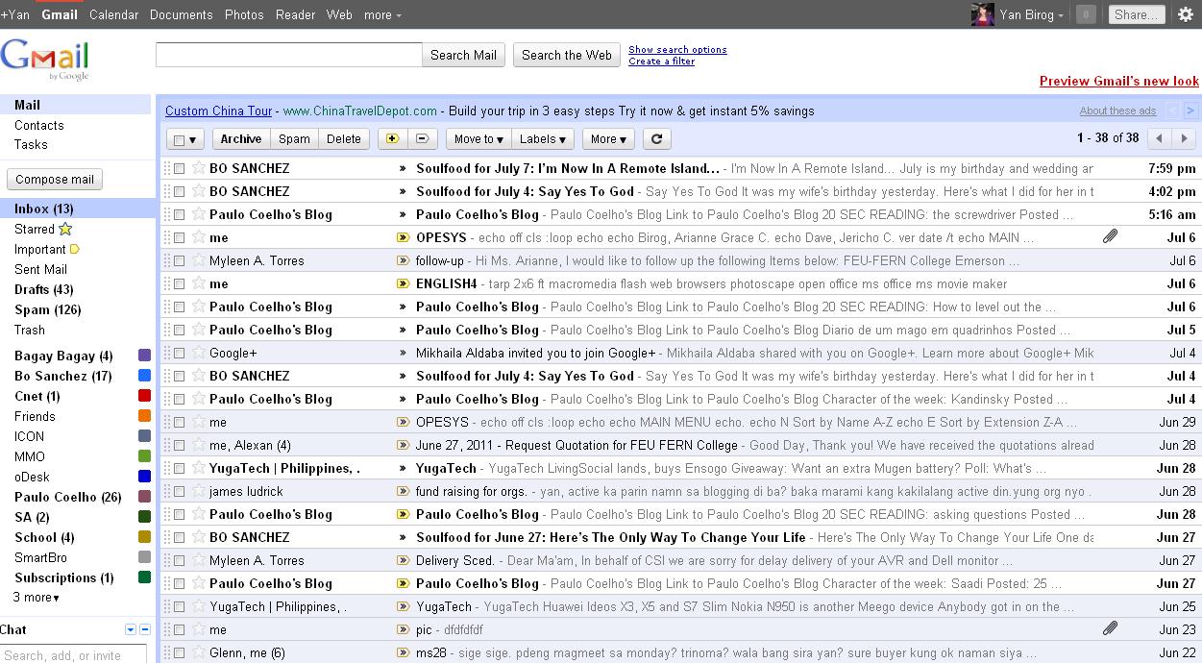Open the More actions dropdown
This screenshot has width=1202, height=663.
[x=608, y=139]
